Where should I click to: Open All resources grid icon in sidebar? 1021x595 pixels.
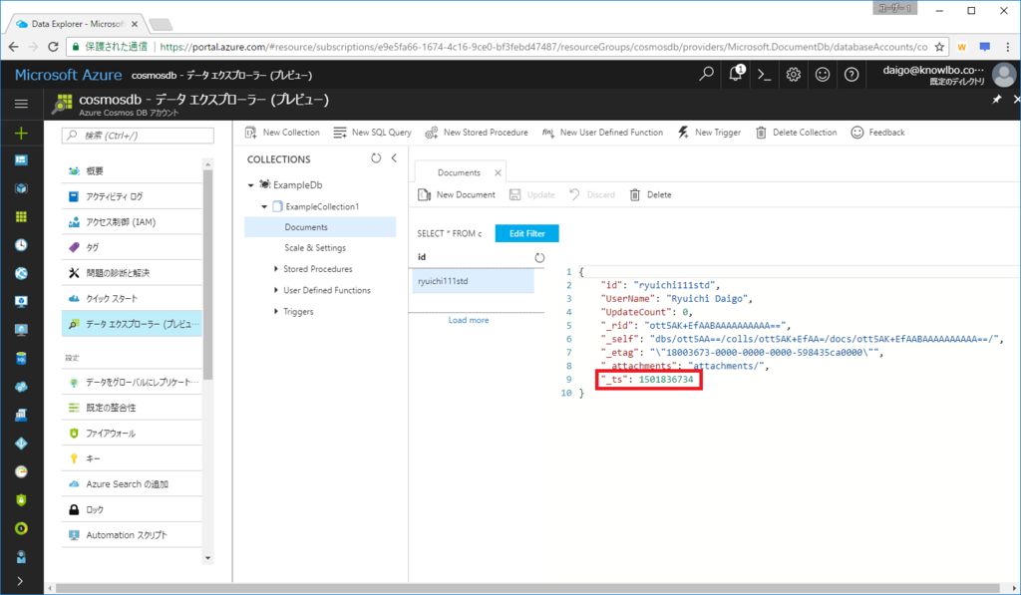pyautogui.click(x=22, y=217)
